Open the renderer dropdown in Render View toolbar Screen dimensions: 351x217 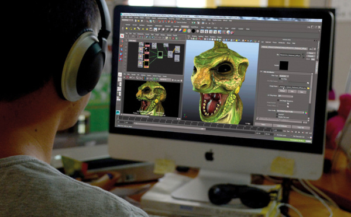[165, 79]
